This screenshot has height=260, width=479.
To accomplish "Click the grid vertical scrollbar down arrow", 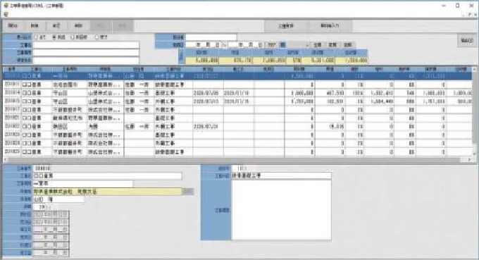I will pyautogui.click(x=474, y=154).
